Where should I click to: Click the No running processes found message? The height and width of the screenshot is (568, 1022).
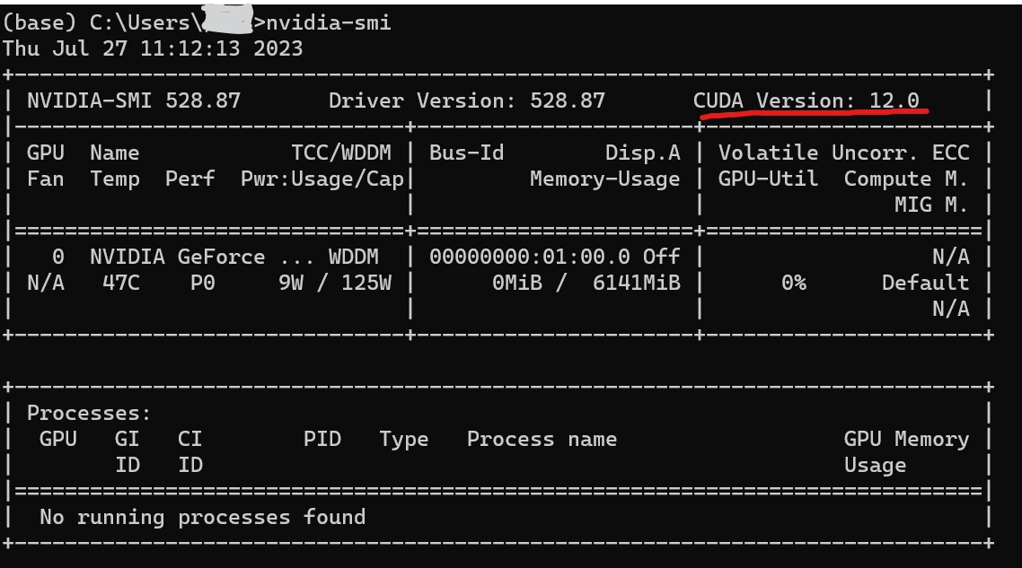coord(202,517)
